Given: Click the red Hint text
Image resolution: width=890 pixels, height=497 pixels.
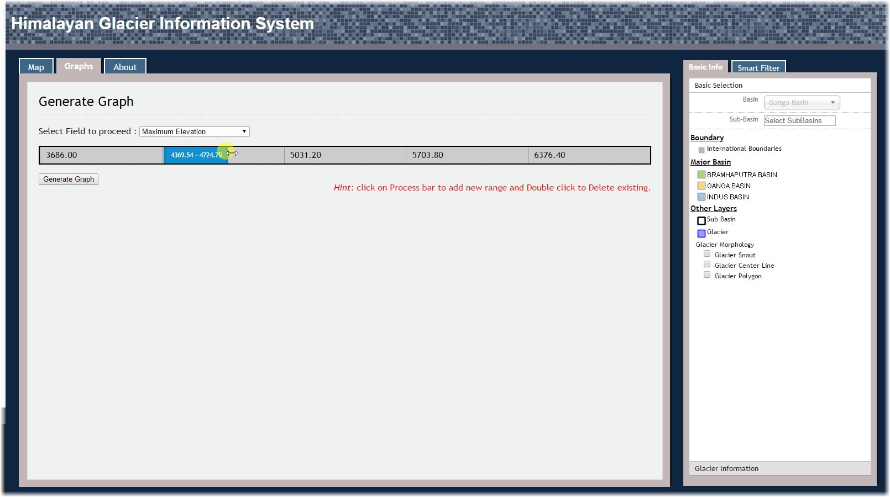Looking at the screenshot, I should [x=492, y=188].
